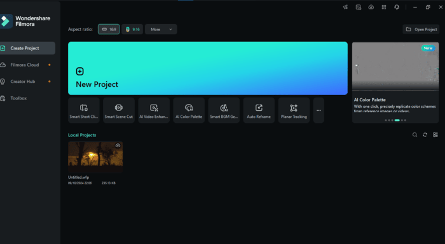Open AI Video Enhancer tool
The height and width of the screenshot is (244, 445).
point(154,110)
